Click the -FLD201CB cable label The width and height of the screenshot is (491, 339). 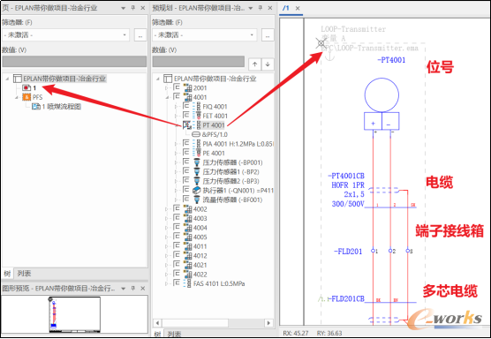pos(346,299)
